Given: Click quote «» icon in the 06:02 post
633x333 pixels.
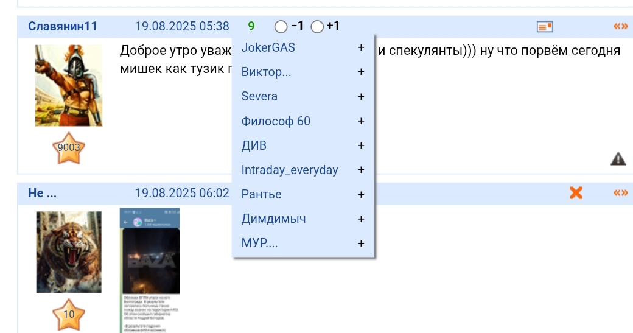Looking at the screenshot, I should 620,192.
